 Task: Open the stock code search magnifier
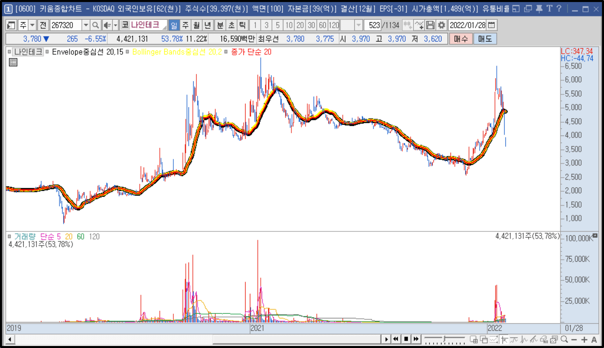95,25
